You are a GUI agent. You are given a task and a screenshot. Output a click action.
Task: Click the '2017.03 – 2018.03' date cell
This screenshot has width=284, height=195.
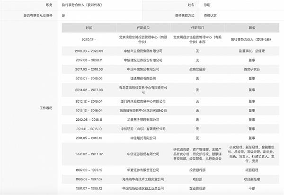click(x=89, y=70)
